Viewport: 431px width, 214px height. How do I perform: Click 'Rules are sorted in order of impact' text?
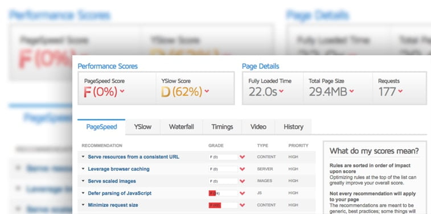click(370, 168)
